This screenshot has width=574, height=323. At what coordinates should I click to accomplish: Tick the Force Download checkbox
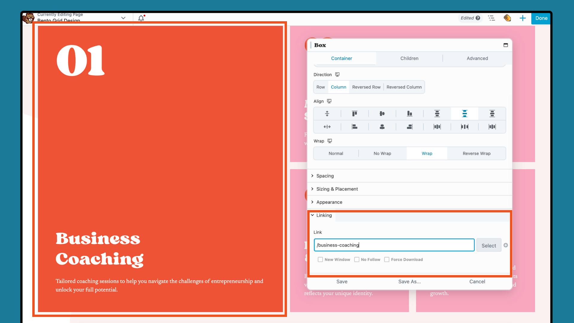click(x=387, y=260)
